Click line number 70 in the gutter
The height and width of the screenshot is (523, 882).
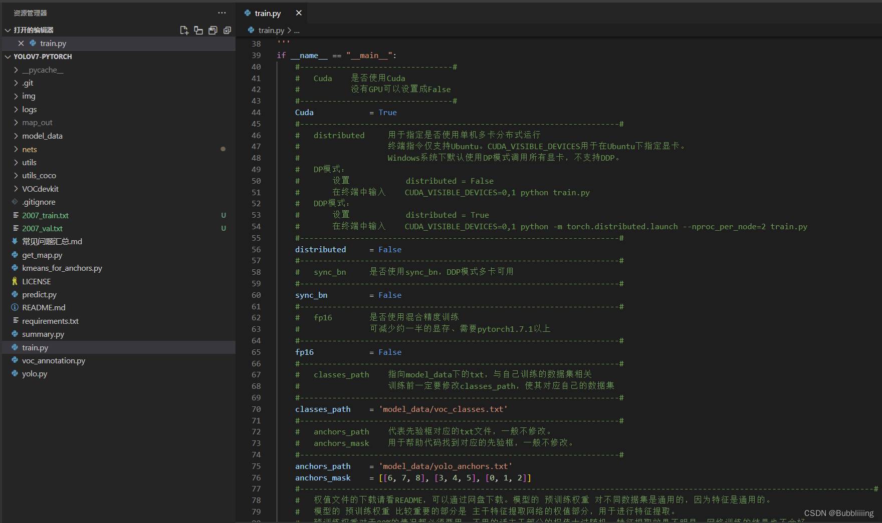pyautogui.click(x=256, y=409)
